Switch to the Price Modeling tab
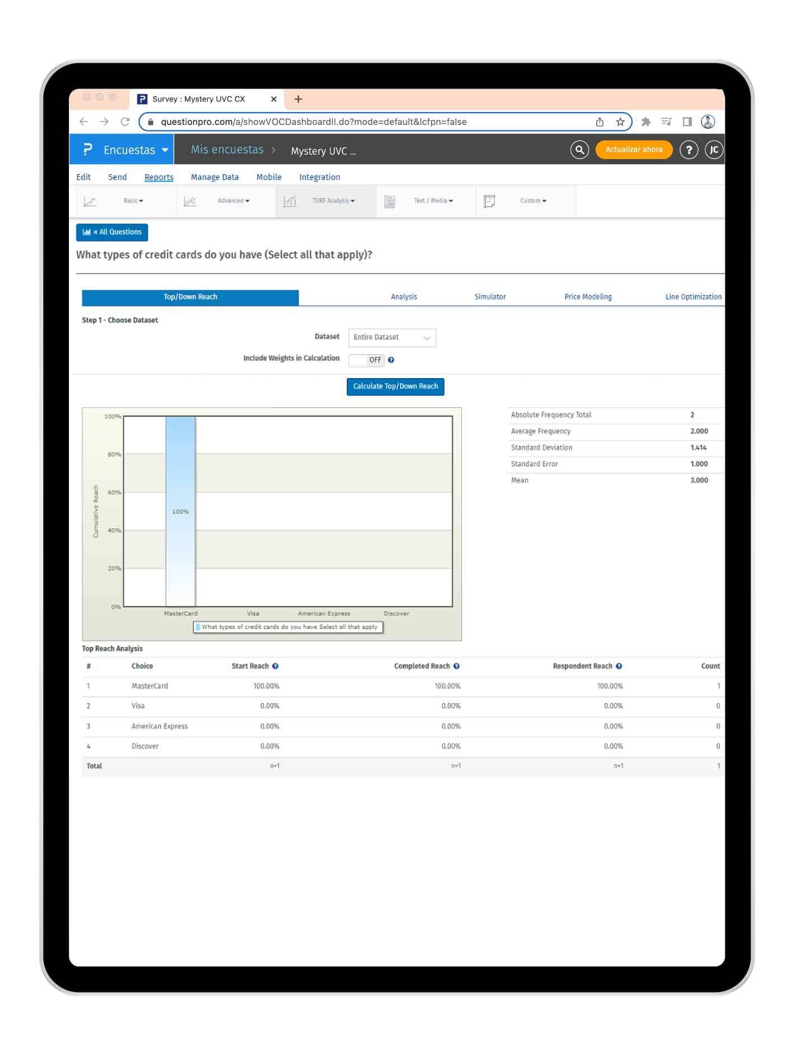 (x=588, y=297)
